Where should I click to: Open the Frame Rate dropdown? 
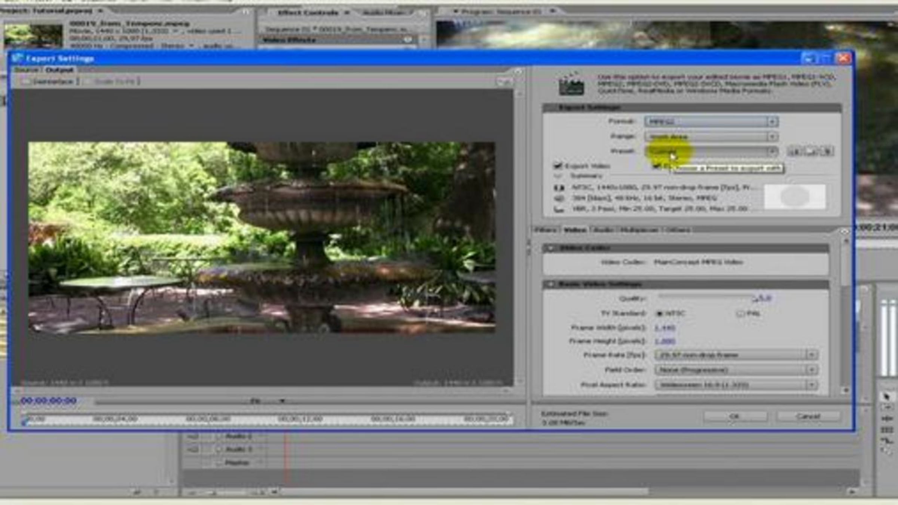click(736, 355)
